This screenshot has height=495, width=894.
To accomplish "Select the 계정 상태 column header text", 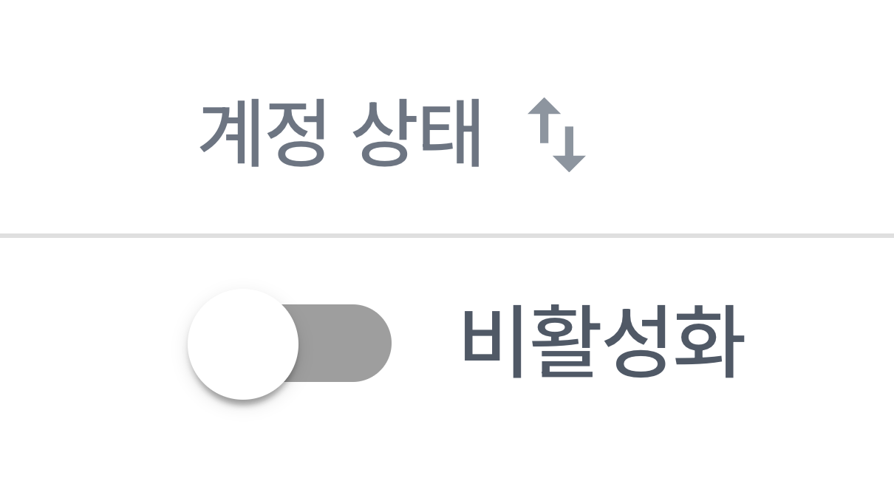I will [x=341, y=134].
